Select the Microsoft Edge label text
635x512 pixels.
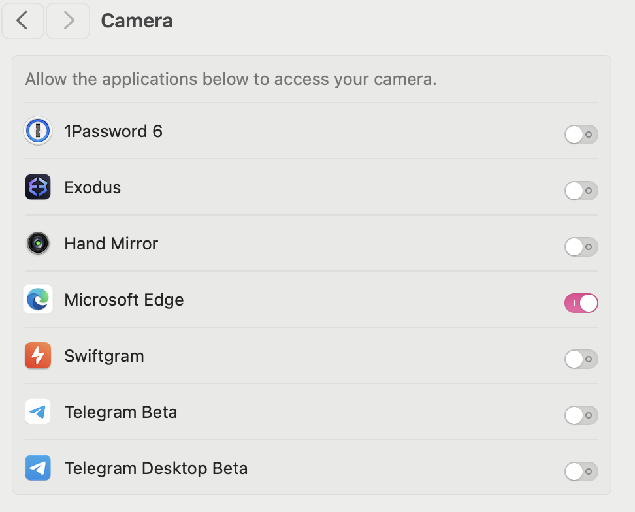(124, 300)
